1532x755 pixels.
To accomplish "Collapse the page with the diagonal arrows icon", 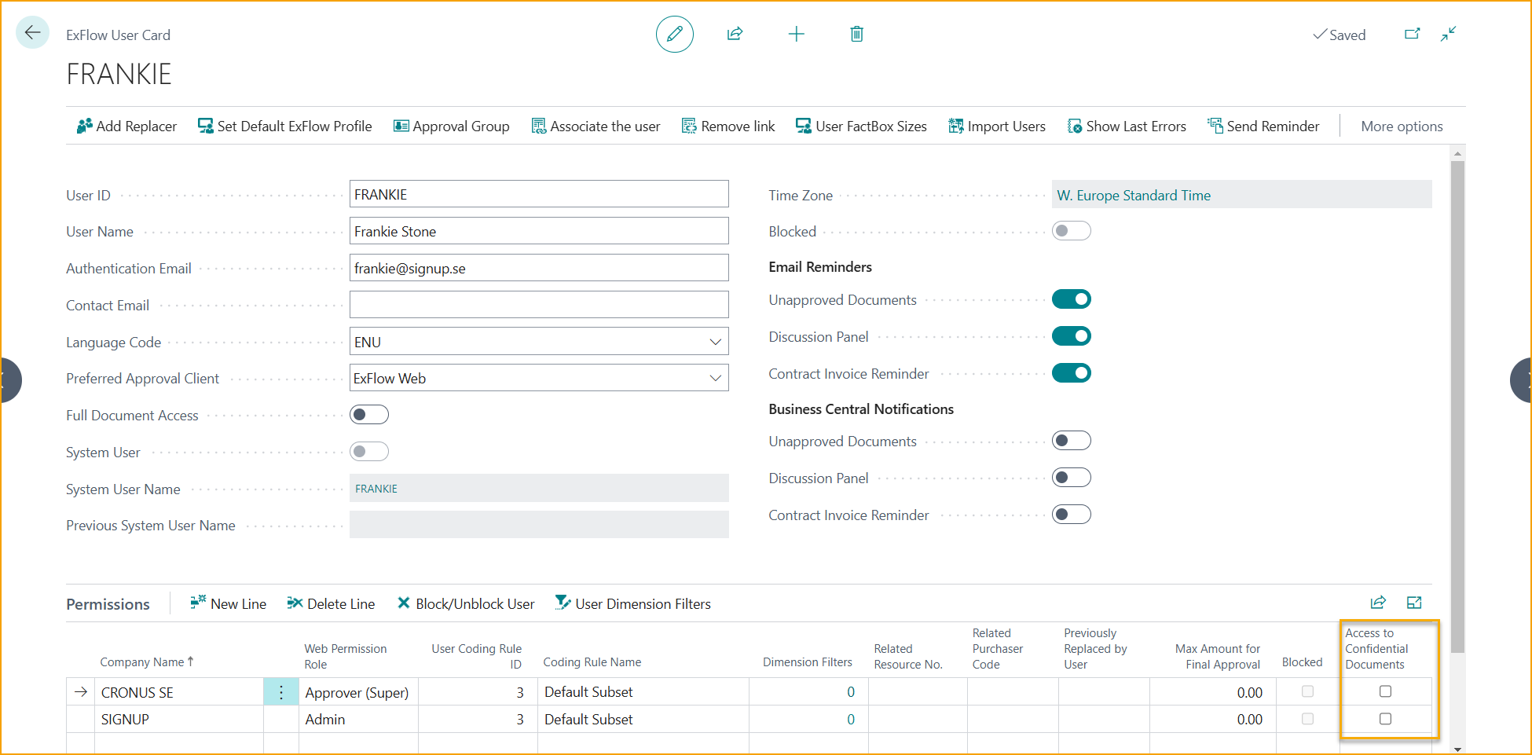I will (x=1448, y=34).
